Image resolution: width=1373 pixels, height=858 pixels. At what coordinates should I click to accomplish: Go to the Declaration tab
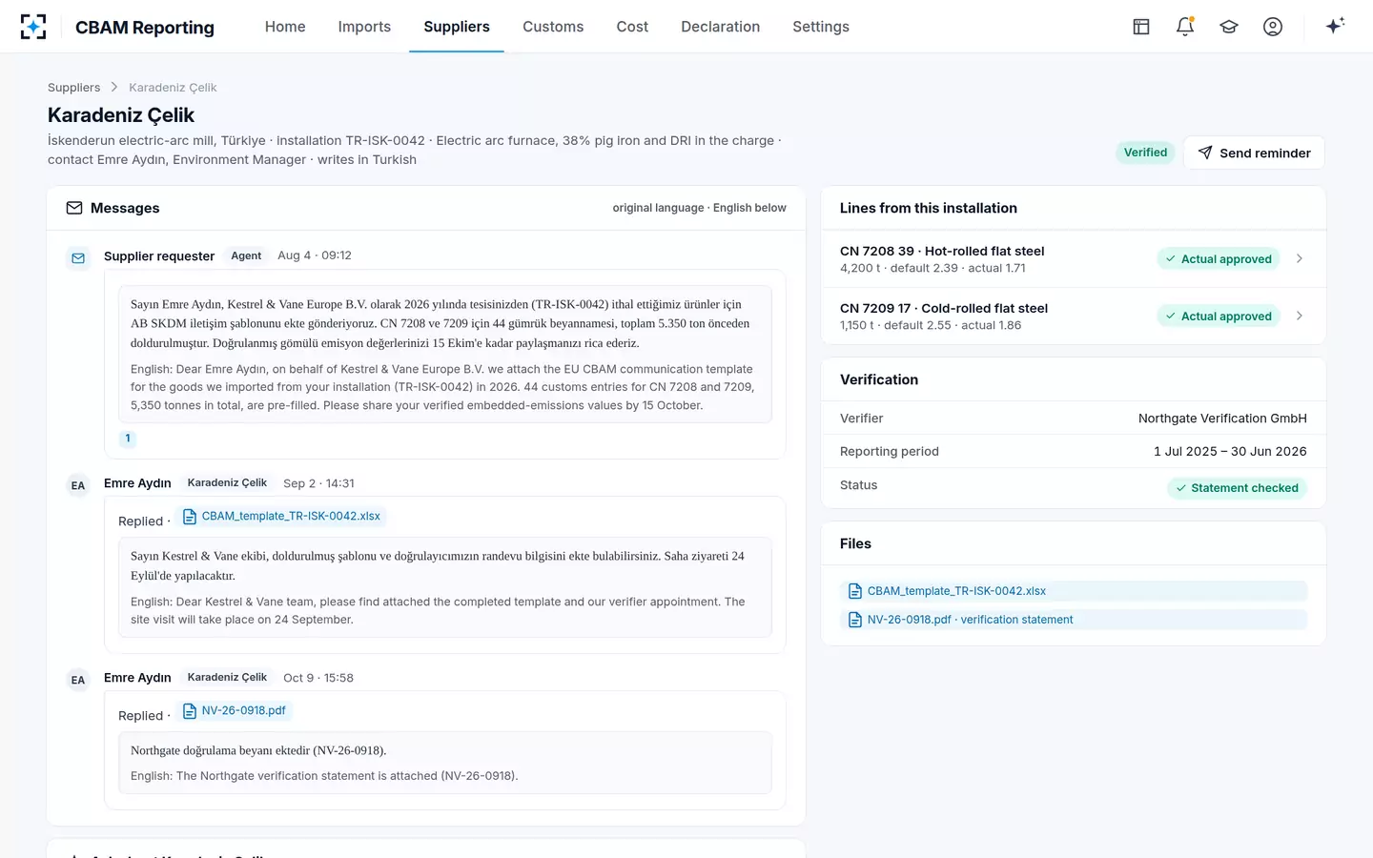721,27
